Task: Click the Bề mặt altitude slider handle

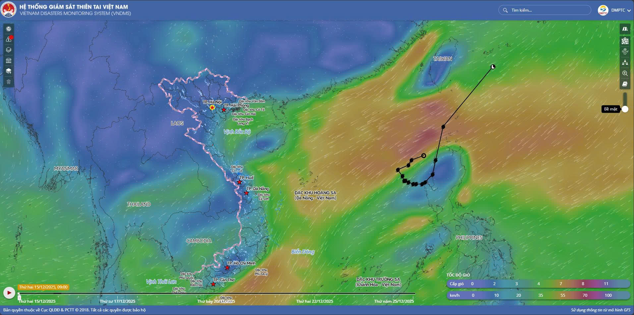Action: [x=625, y=109]
